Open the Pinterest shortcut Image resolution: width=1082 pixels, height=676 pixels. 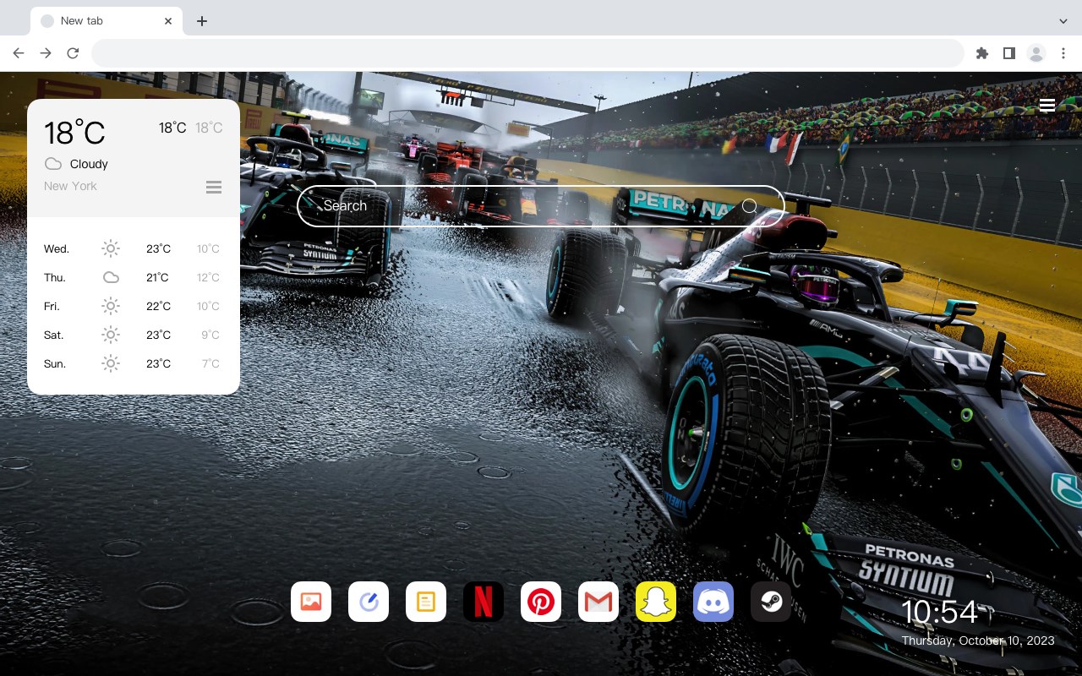point(541,602)
